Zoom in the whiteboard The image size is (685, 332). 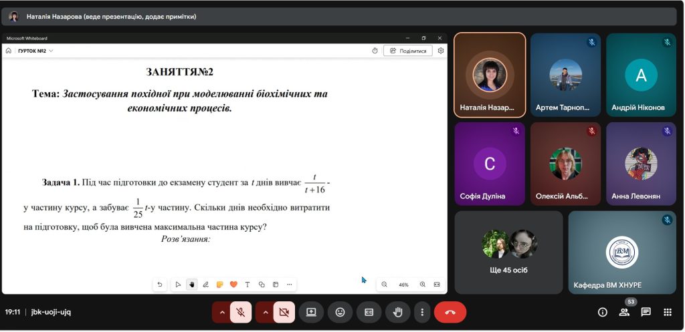423,285
